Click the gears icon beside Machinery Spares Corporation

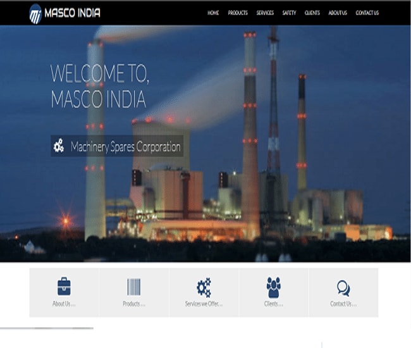tap(59, 146)
